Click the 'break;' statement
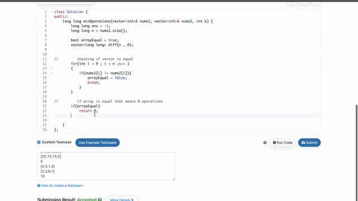This screenshot has width=358, height=201. click(93, 83)
